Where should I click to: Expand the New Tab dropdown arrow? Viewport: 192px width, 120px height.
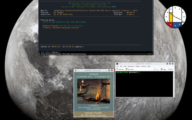[x=124, y=70]
